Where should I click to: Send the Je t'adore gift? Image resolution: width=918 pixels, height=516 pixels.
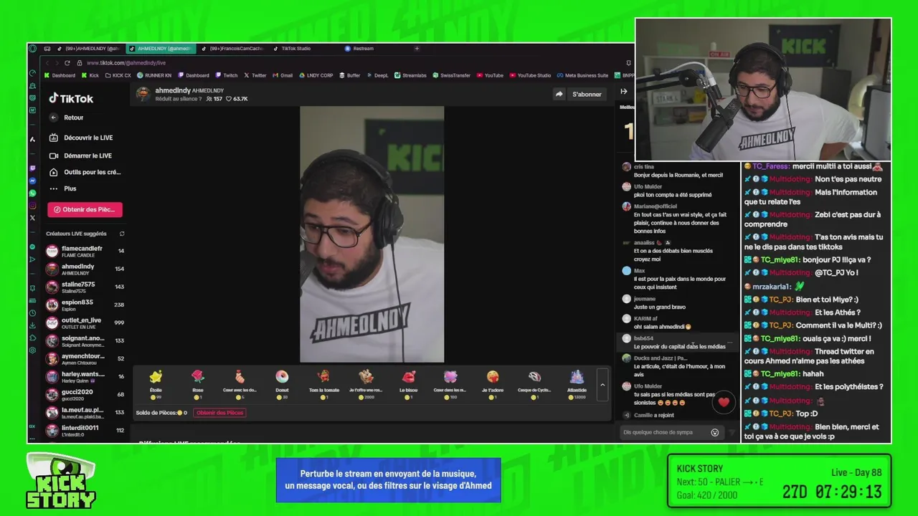coord(493,383)
